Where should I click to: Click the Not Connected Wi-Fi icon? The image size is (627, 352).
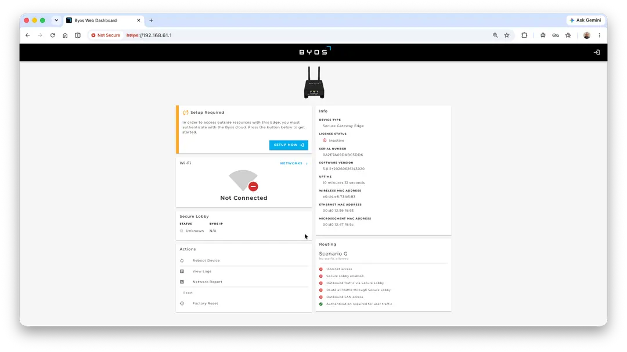tap(243, 181)
